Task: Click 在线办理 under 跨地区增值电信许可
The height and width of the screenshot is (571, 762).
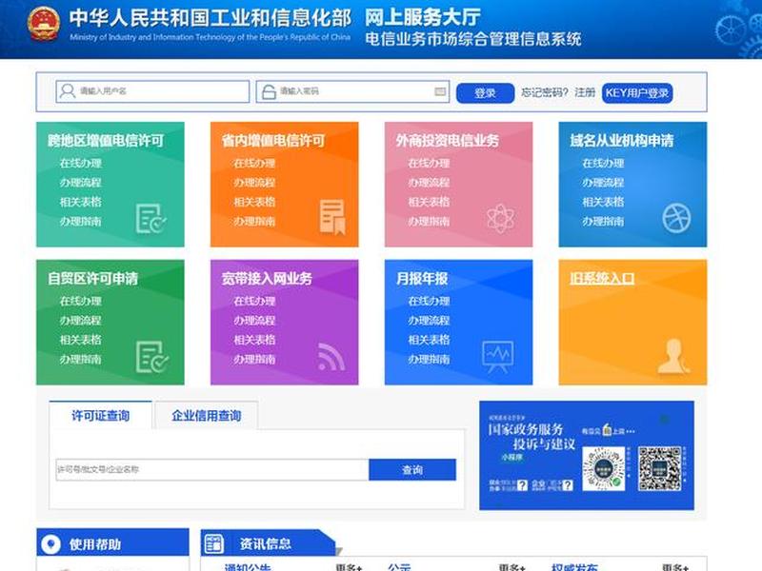Action: point(81,163)
